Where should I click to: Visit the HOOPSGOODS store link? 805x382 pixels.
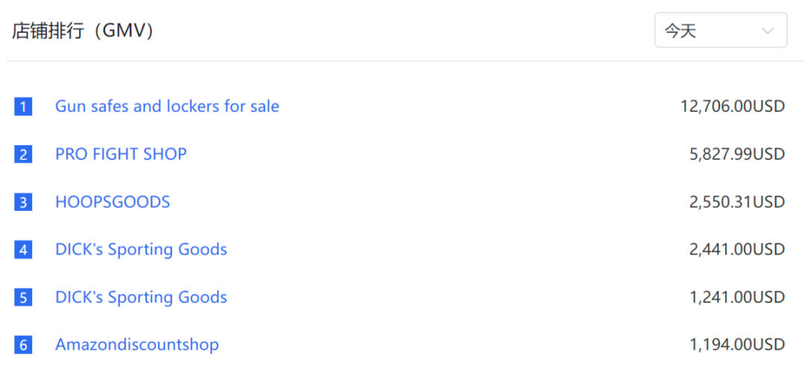tap(113, 202)
